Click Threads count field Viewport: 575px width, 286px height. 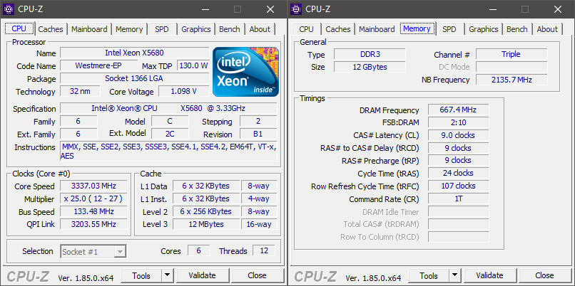pos(264,250)
